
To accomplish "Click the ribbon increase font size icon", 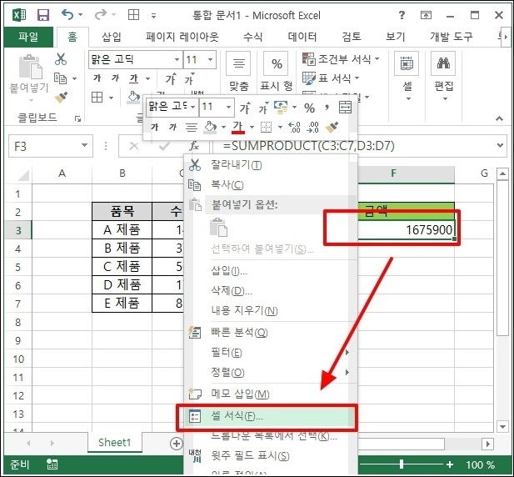I will (171, 78).
